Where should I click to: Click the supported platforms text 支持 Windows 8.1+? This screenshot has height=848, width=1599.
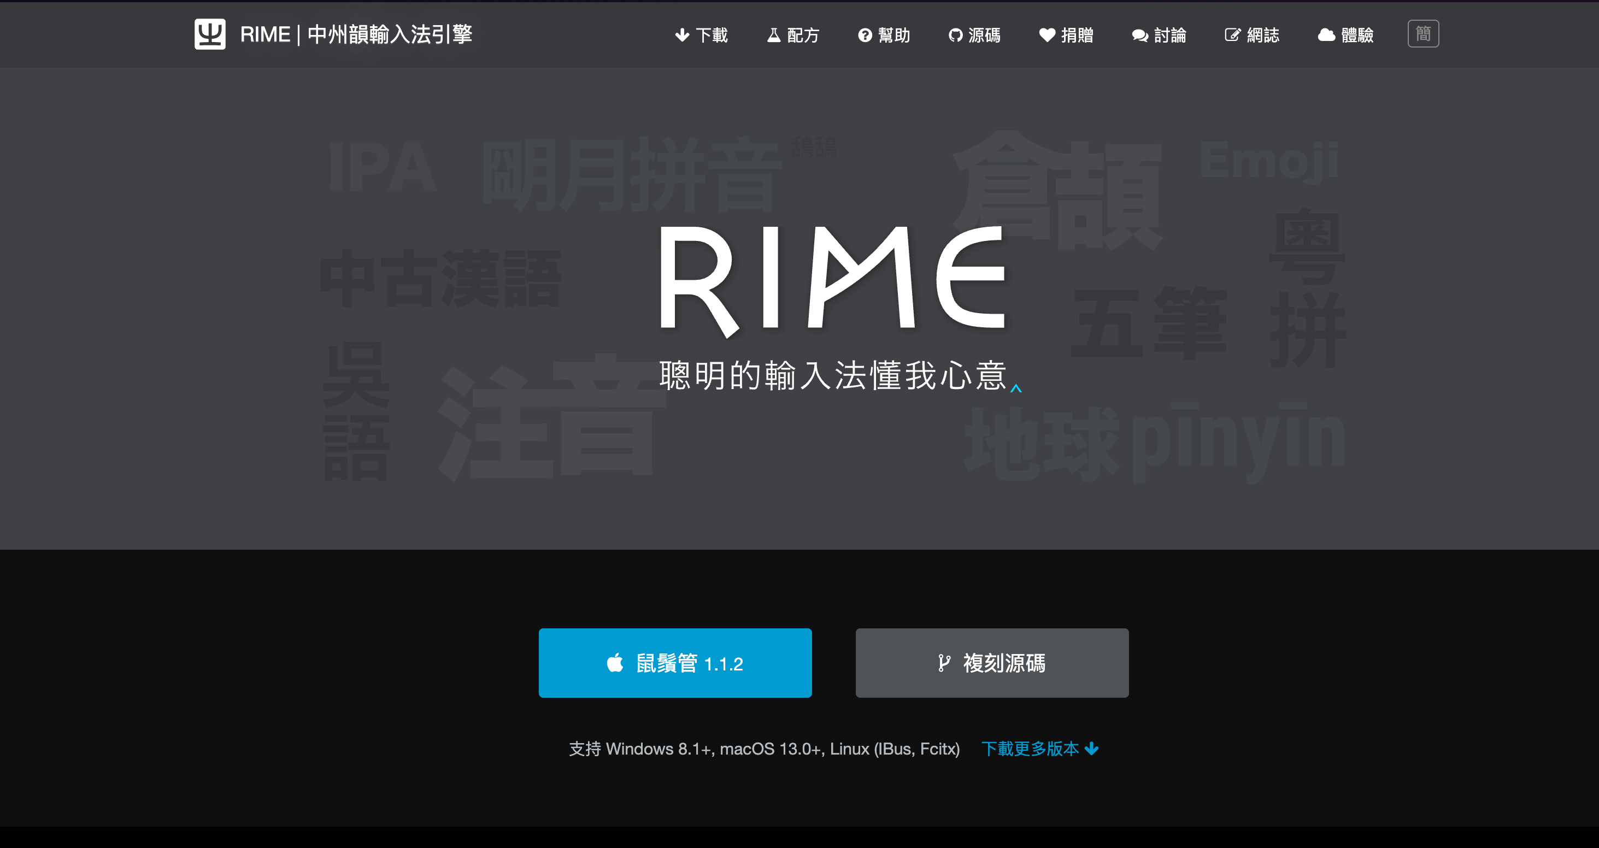(765, 749)
